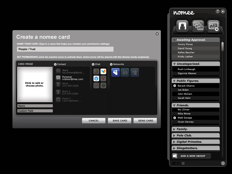Select Owen Hannay contact
The height and width of the screenshot is (174, 232).
196,122
